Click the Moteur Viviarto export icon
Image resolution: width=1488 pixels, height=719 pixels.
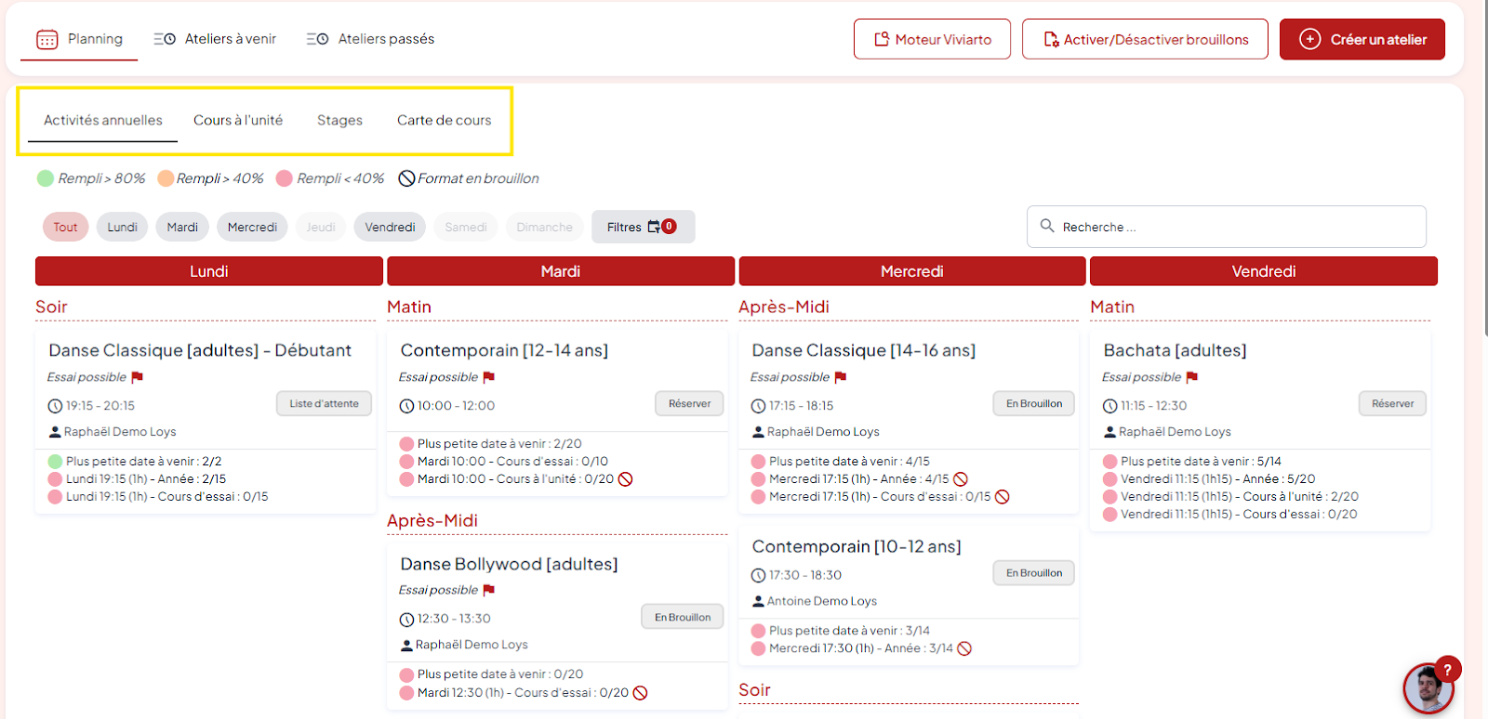pyautogui.click(x=882, y=39)
